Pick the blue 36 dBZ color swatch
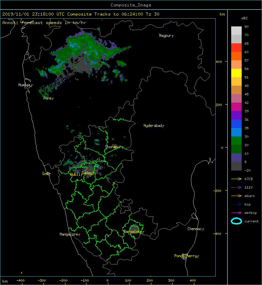 click(236, 124)
